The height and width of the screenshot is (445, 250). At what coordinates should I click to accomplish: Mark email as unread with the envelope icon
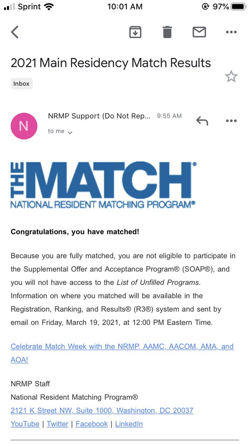tap(199, 32)
